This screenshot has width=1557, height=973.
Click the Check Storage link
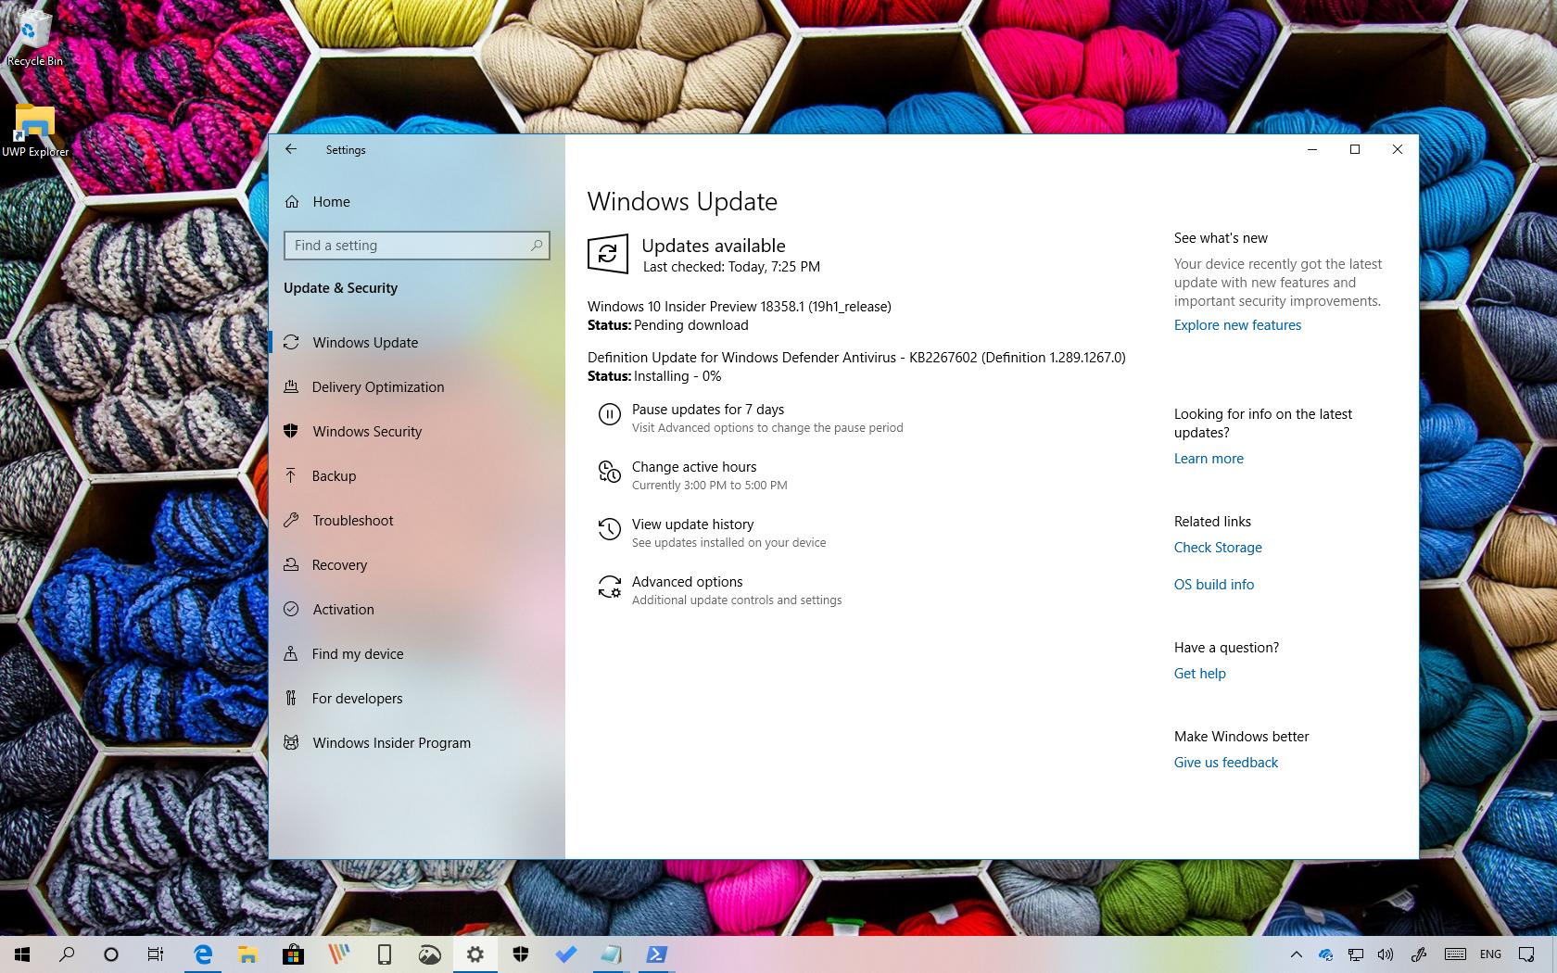point(1217,547)
